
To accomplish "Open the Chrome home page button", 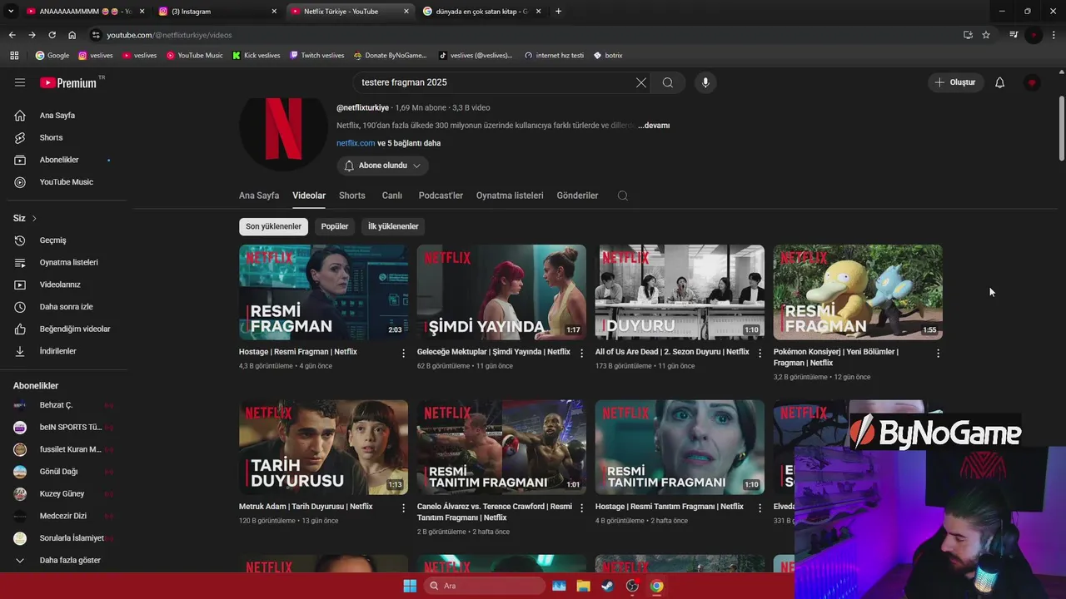I will click(x=72, y=35).
